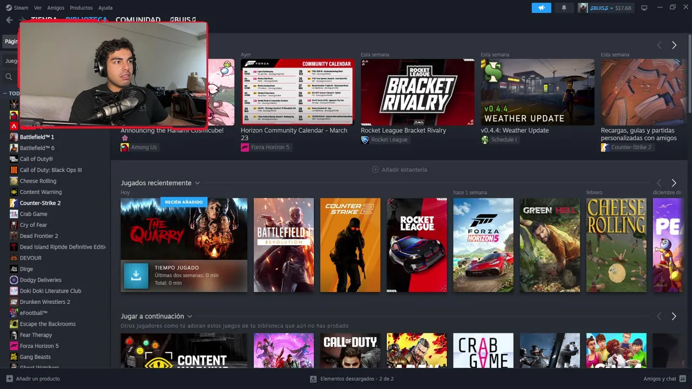Image resolution: width=692 pixels, height=389 pixels.
Task: Click the Crab Game icon in the library list
Action: pyautogui.click(x=14, y=214)
